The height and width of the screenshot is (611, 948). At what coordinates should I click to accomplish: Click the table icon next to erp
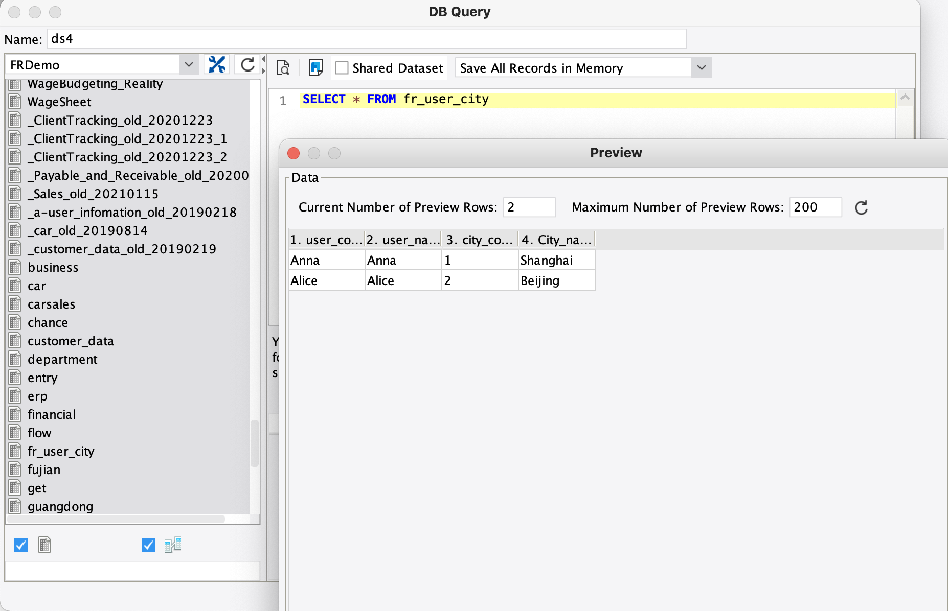tap(15, 396)
